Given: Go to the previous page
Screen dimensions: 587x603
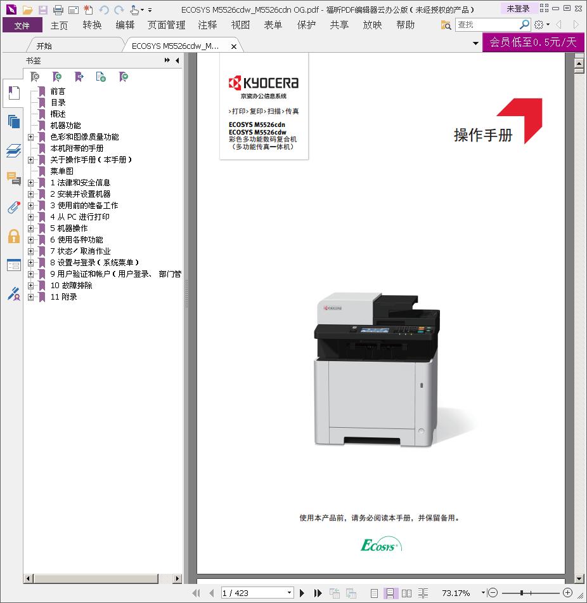Looking at the screenshot, I should 211,593.
